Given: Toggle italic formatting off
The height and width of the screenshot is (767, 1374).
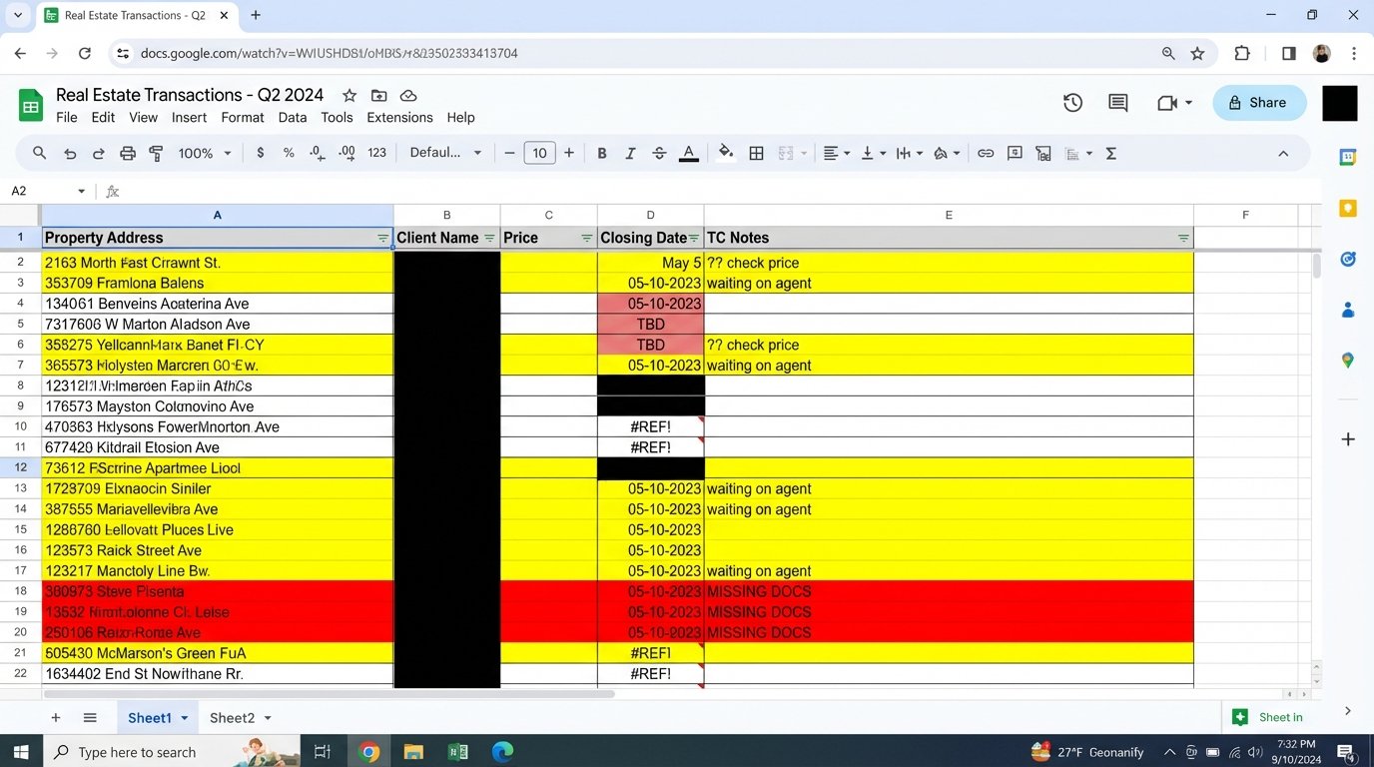Looking at the screenshot, I should pos(630,153).
